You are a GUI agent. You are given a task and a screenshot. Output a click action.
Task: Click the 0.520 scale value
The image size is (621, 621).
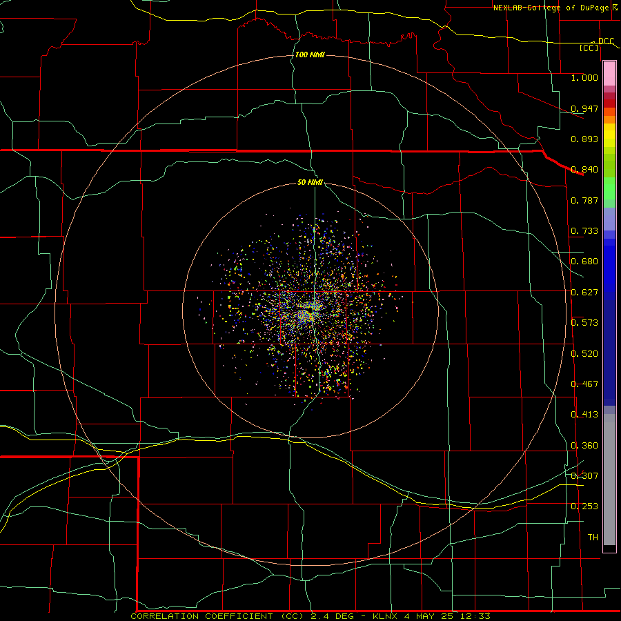584,354
